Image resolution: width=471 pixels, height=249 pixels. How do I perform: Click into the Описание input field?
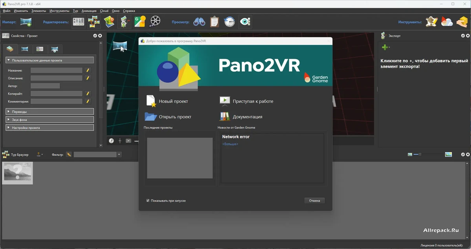coord(57,78)
